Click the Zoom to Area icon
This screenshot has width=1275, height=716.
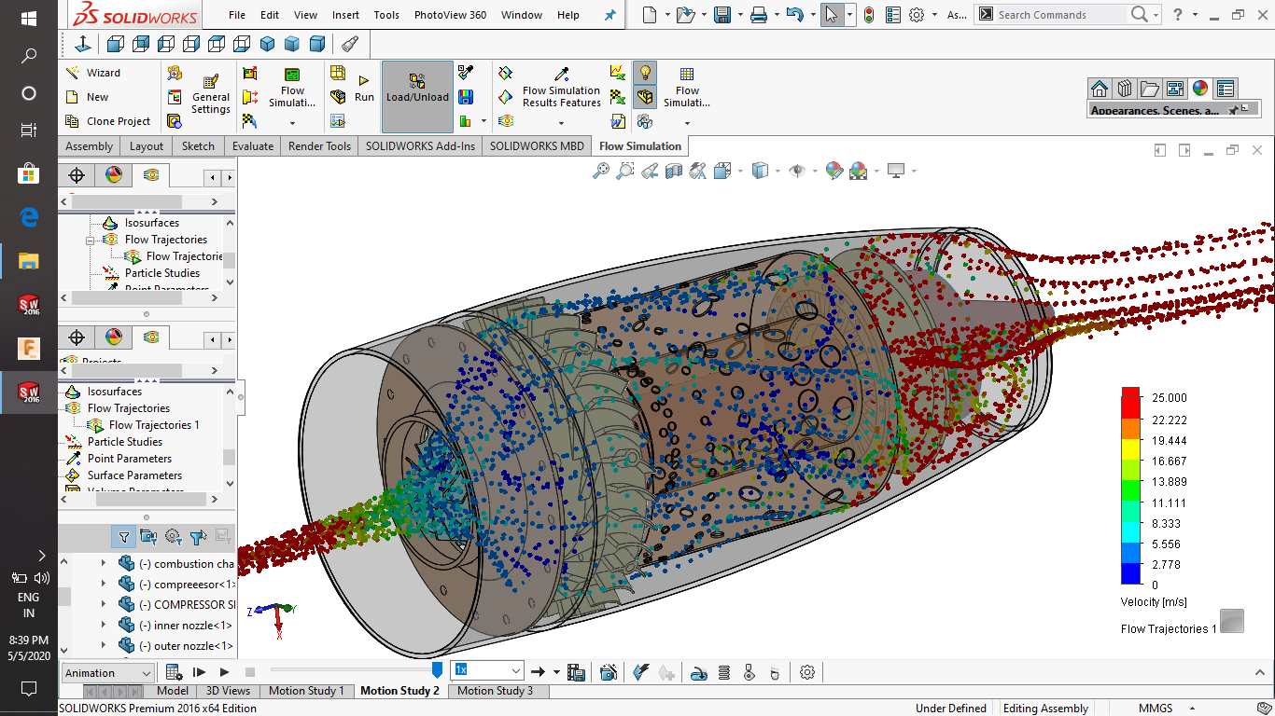[x=625, y=171]
